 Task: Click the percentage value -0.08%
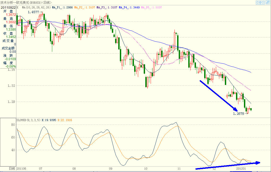11,66
